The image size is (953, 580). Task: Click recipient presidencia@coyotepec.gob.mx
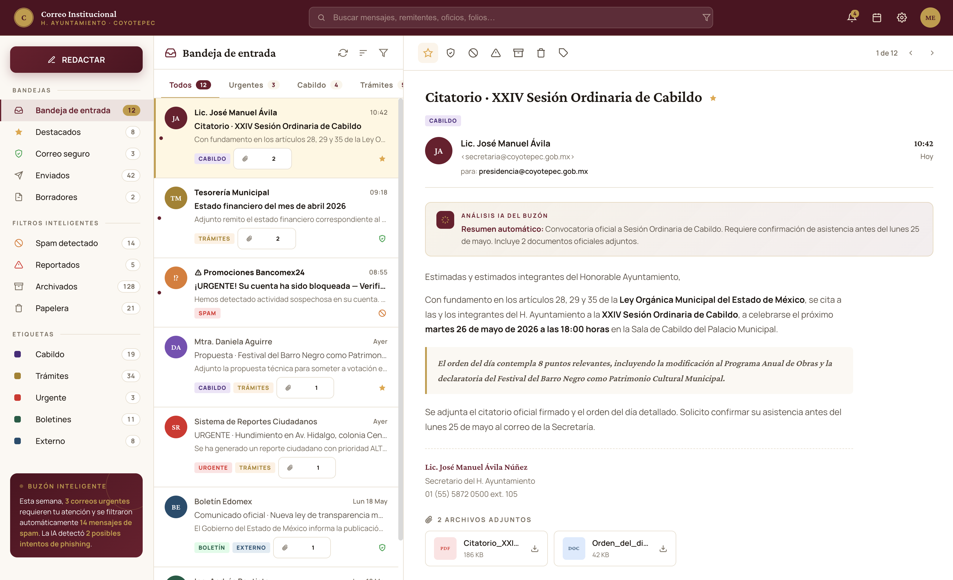(533, 171)
